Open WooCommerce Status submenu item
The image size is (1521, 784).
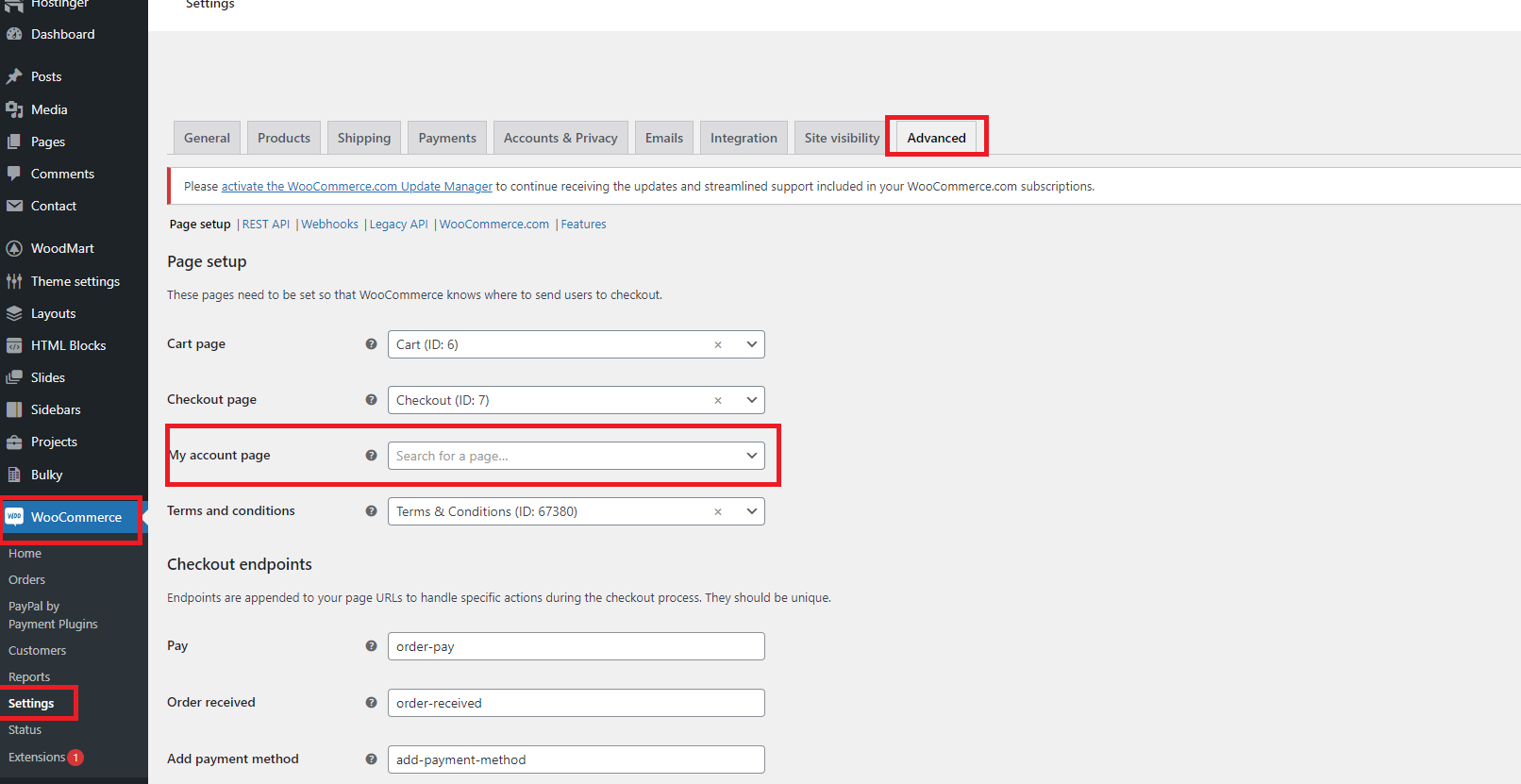25,730
